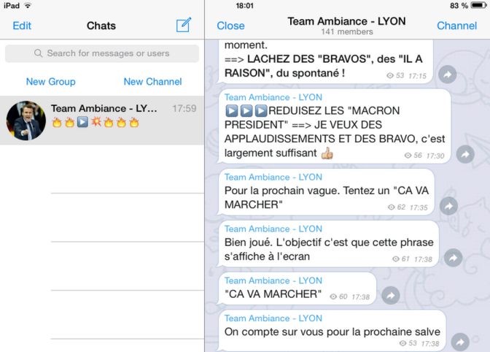Forward the REDUISEZ LES MACRON PRESIDENT message
This screenshot has height=352, width=490.
[465, 154]
